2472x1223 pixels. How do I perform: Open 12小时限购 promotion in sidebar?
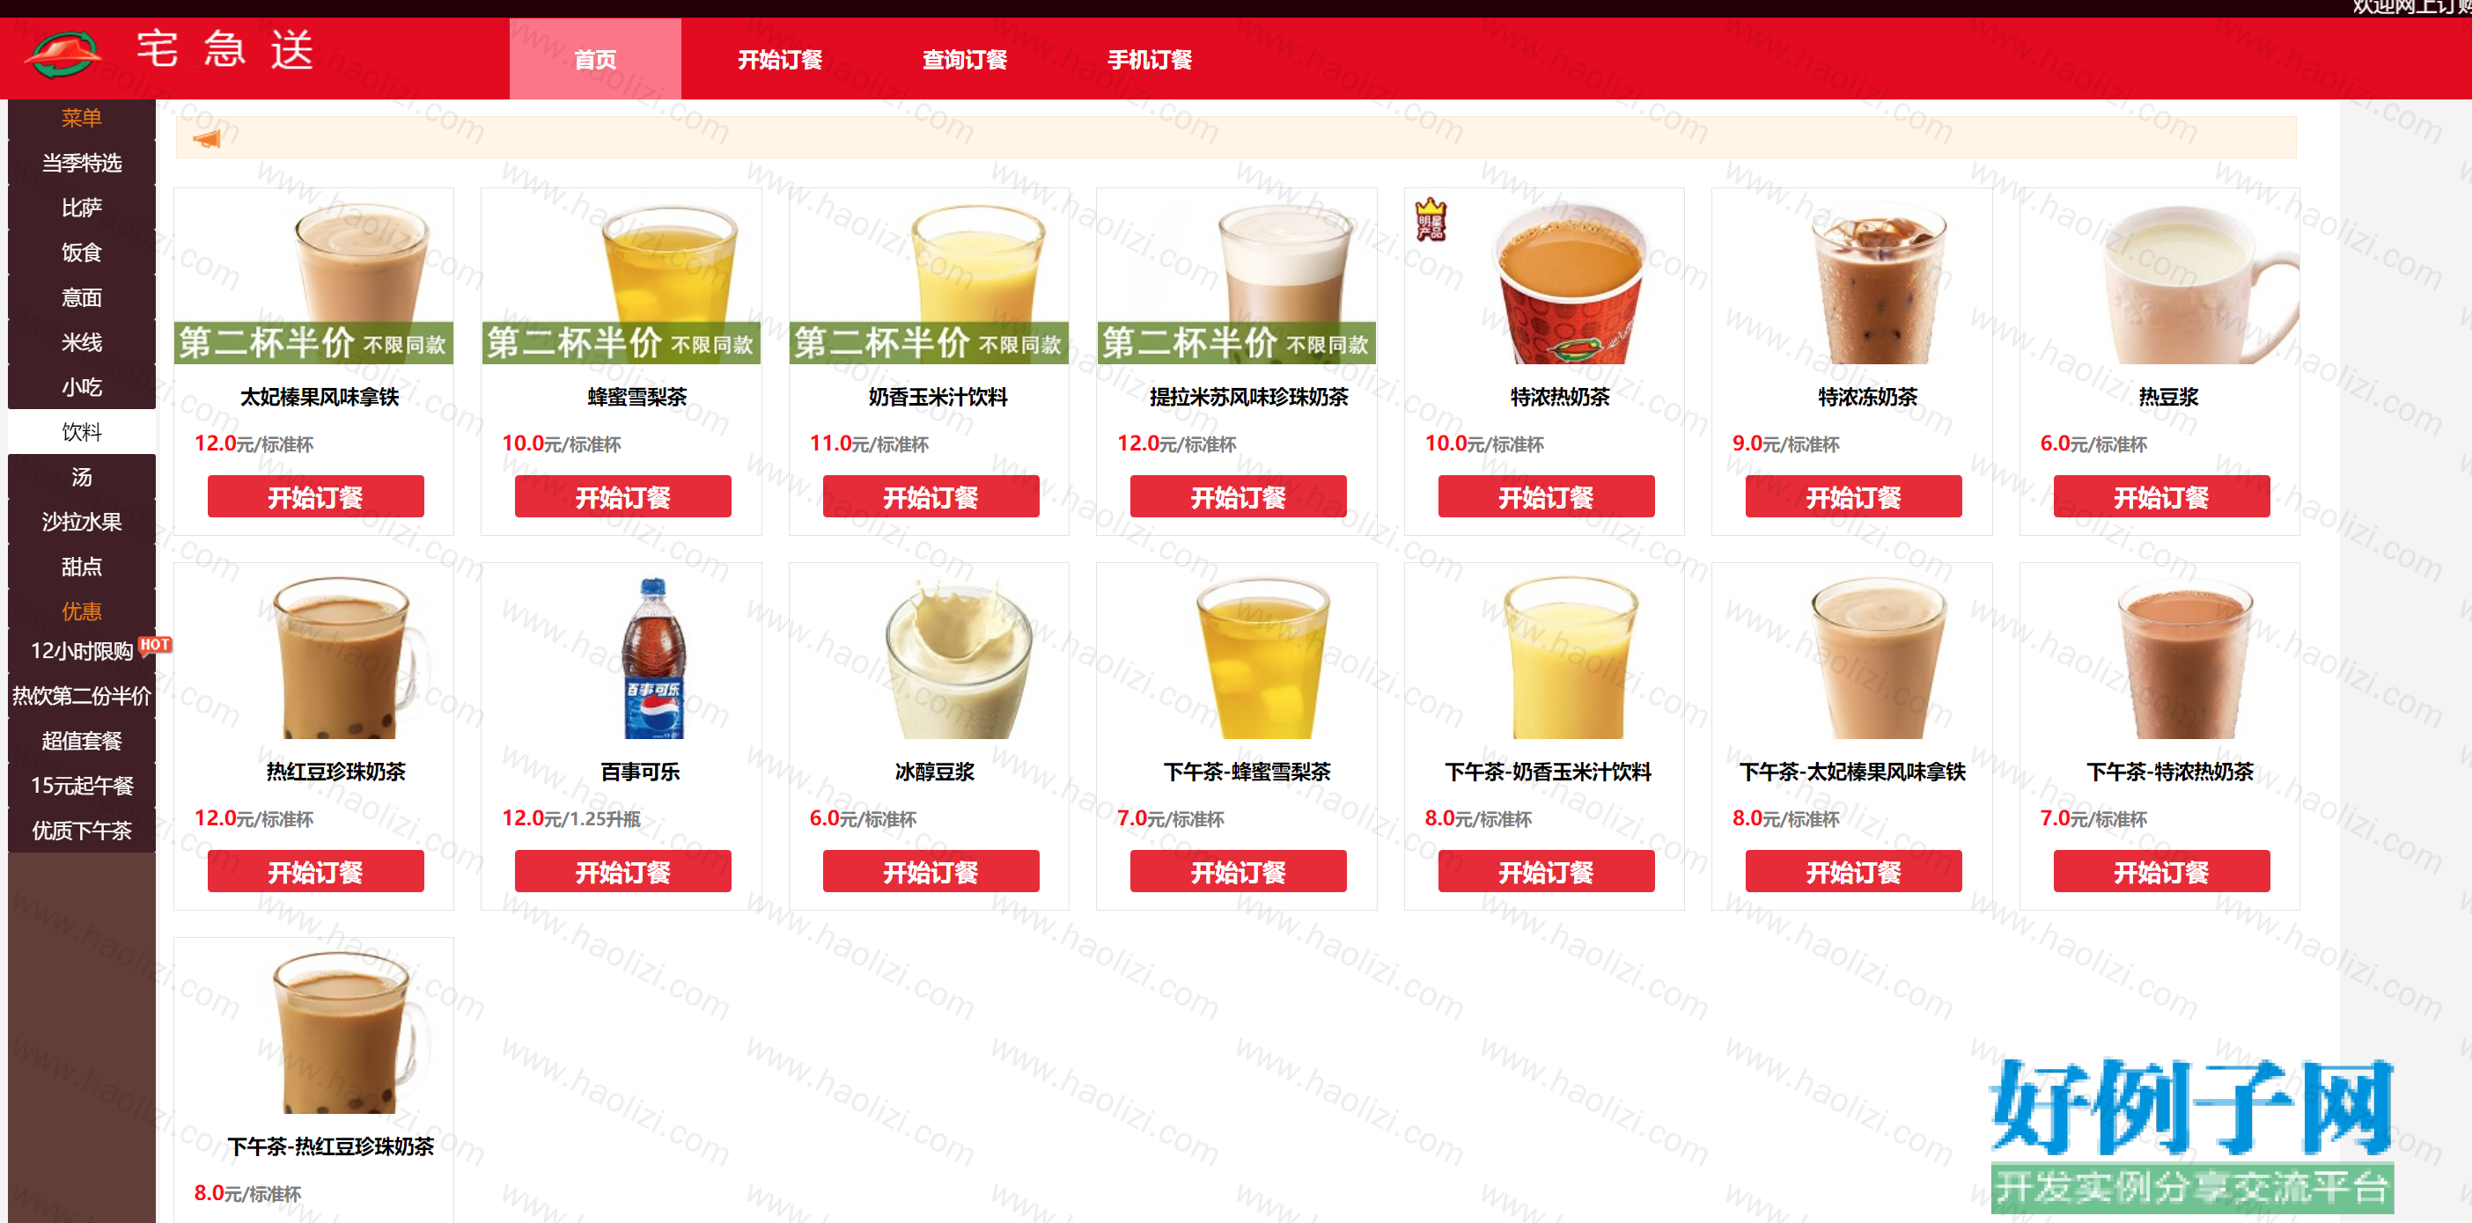(x=82, y=651)
